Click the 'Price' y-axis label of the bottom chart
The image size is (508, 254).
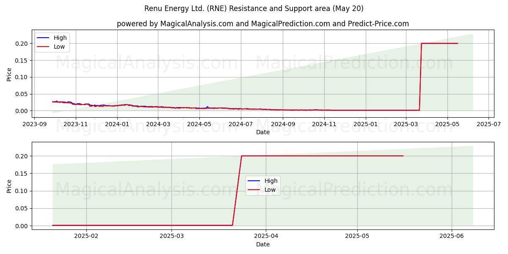point(9,186)
